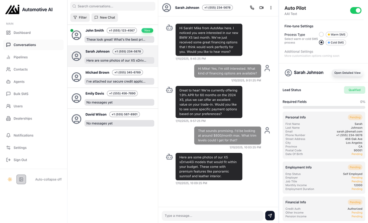Start a voice call with Sarah Johnson
Image resolution: width=368 pixels, height=223 pixels.
coord(252,8)
